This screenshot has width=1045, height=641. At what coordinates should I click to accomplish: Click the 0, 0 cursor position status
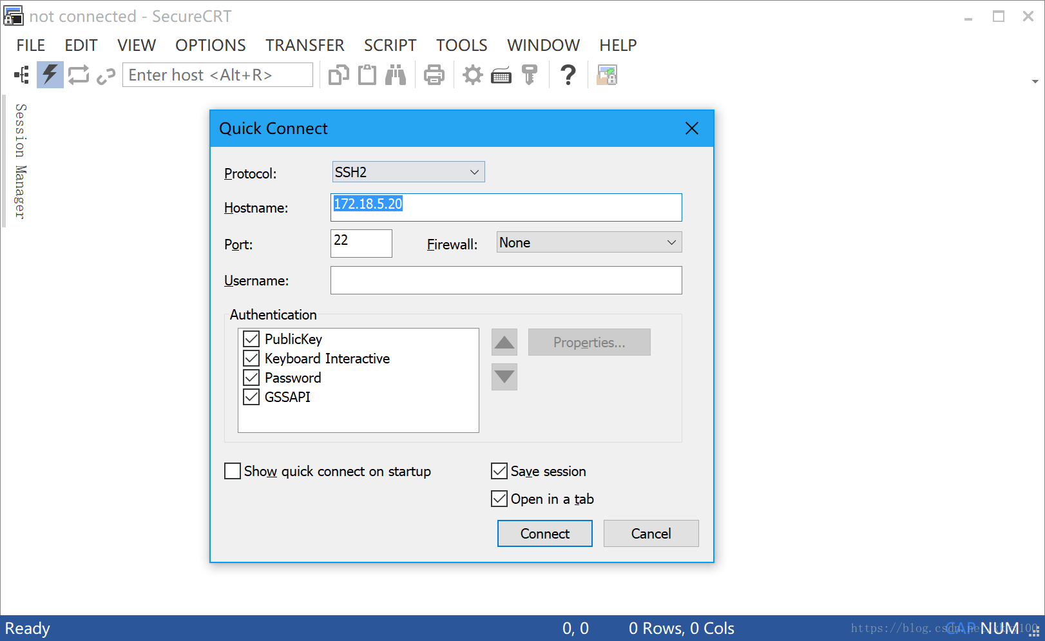[x=575, y=628]
